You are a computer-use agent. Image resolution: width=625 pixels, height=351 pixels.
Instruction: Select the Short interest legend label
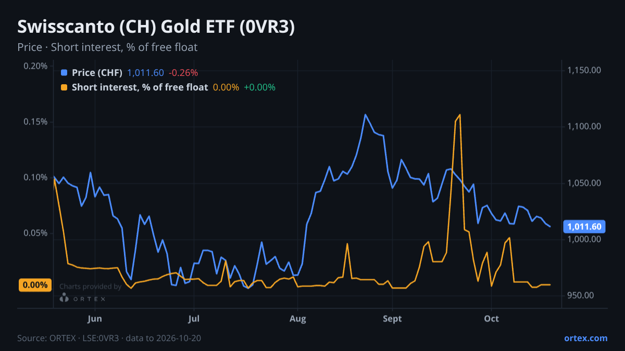tap(140, 87)
